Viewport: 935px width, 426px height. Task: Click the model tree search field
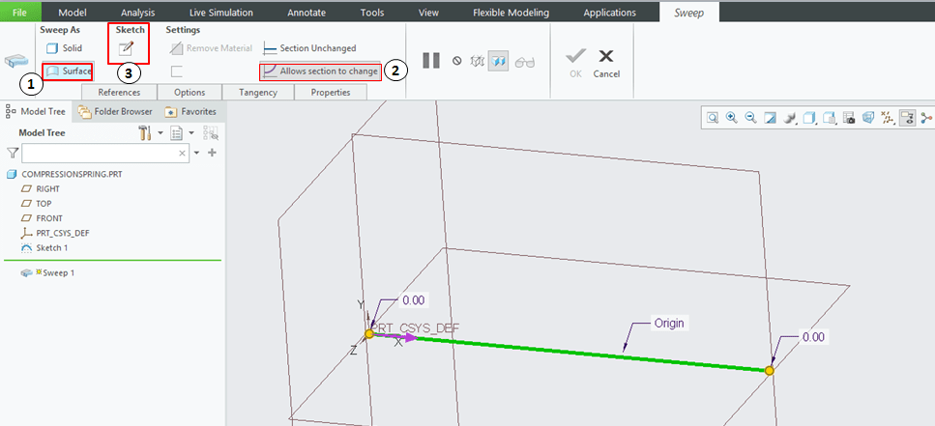tap(100, 153)
